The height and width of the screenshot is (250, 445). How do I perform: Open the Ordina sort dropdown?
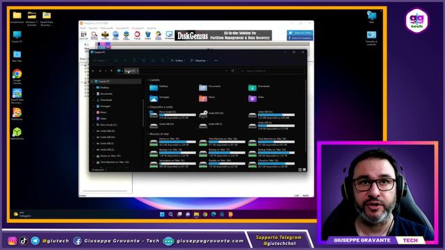click(178, 60)
